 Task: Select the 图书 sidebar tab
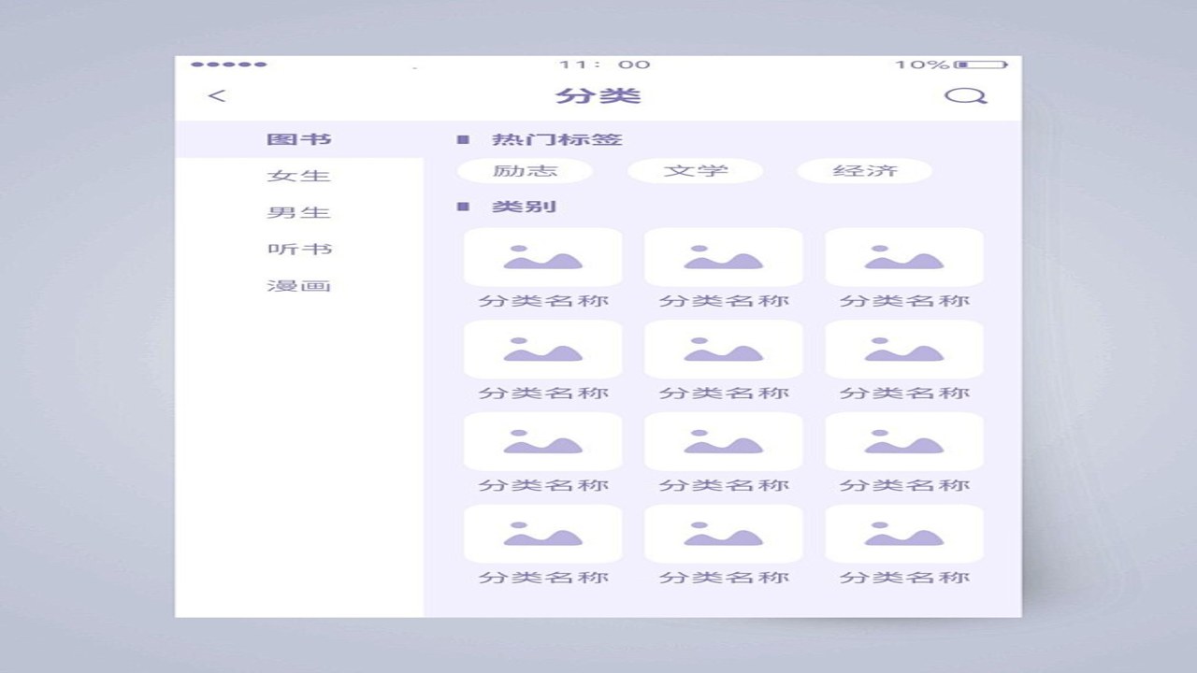point(299,139)
